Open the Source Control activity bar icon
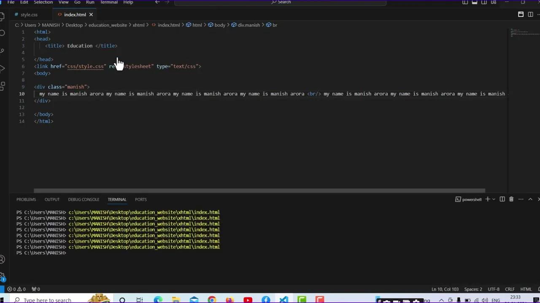540x303 pixels. (3, 51)
